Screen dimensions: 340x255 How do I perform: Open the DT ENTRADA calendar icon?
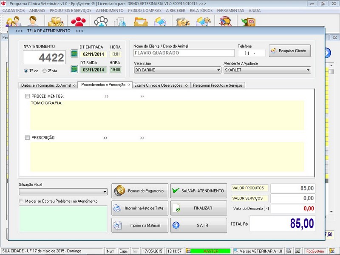(74, 54)
